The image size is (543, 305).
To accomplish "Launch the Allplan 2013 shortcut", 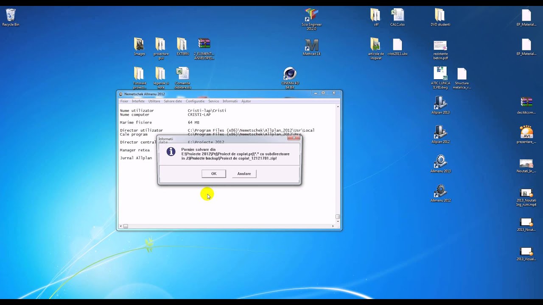I will tap(440, 105).
